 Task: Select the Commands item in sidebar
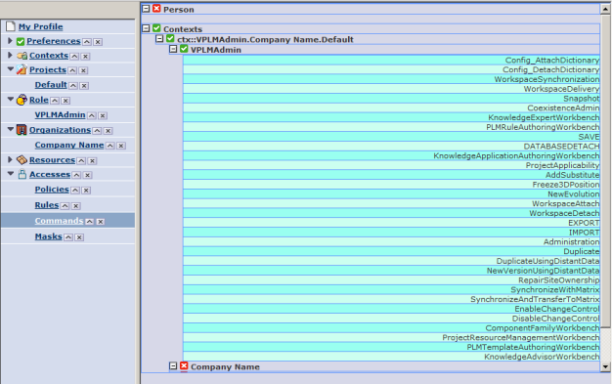(59, 221)
